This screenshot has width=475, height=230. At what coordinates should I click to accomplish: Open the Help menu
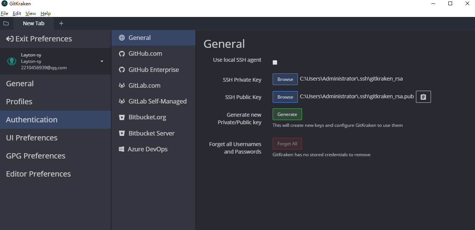point(46,14)
